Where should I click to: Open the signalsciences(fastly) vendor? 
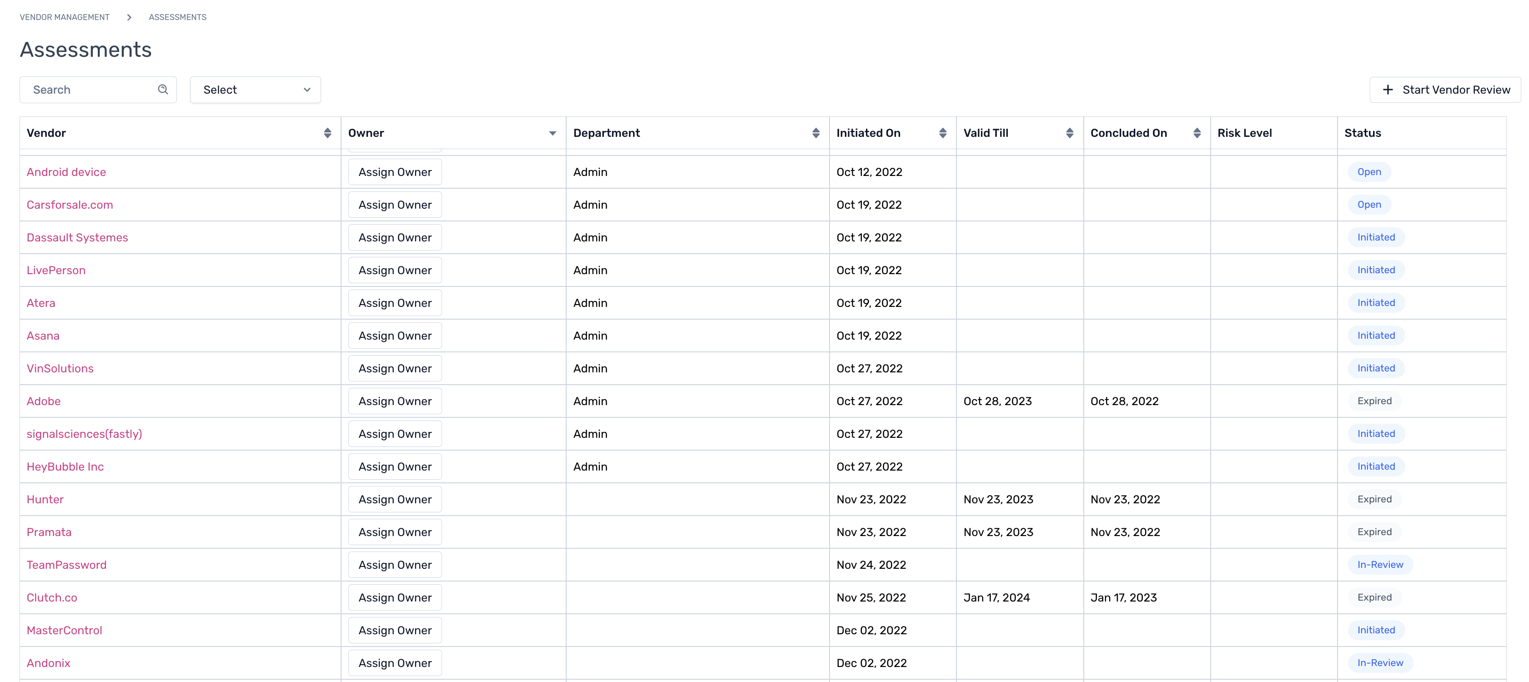[84, 434]
